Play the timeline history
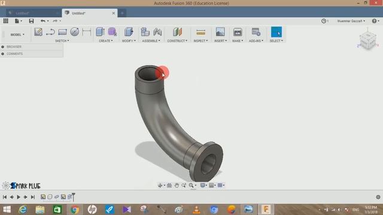The height and width of the screenshot is (215, 383). click(x=19, y=197)
